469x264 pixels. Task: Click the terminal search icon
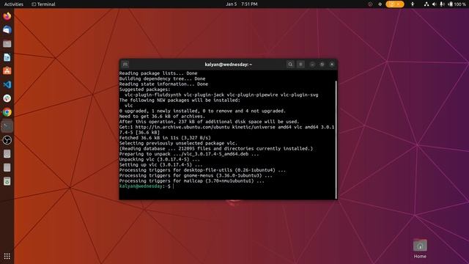(290, 65)
